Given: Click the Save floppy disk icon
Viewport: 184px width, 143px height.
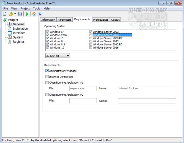Looking at the screenshot, I should coord(20,14).
